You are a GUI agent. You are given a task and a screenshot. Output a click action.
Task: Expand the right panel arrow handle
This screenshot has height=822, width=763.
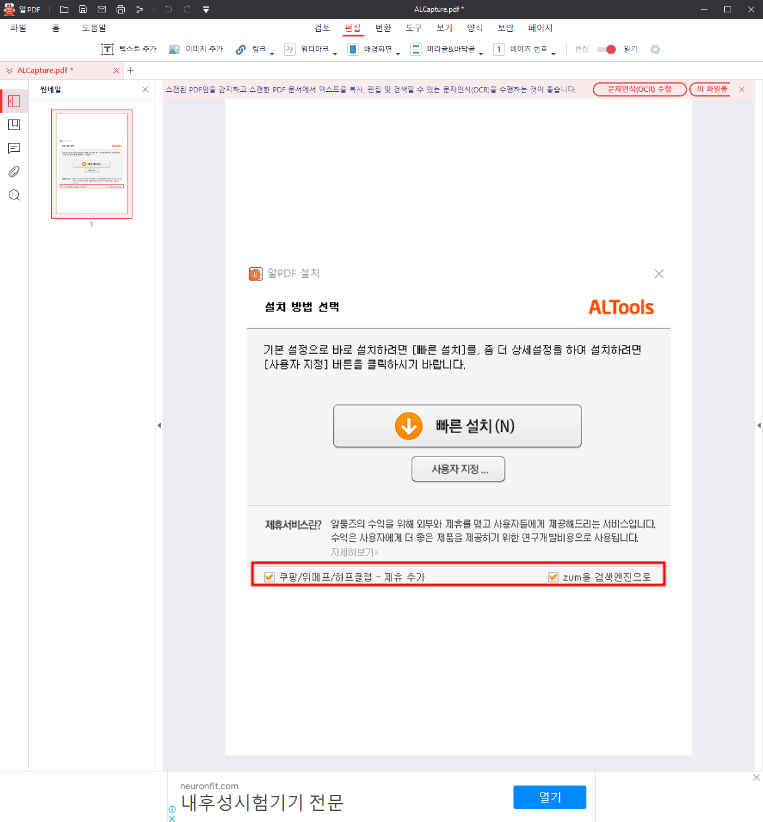point(759,425)
